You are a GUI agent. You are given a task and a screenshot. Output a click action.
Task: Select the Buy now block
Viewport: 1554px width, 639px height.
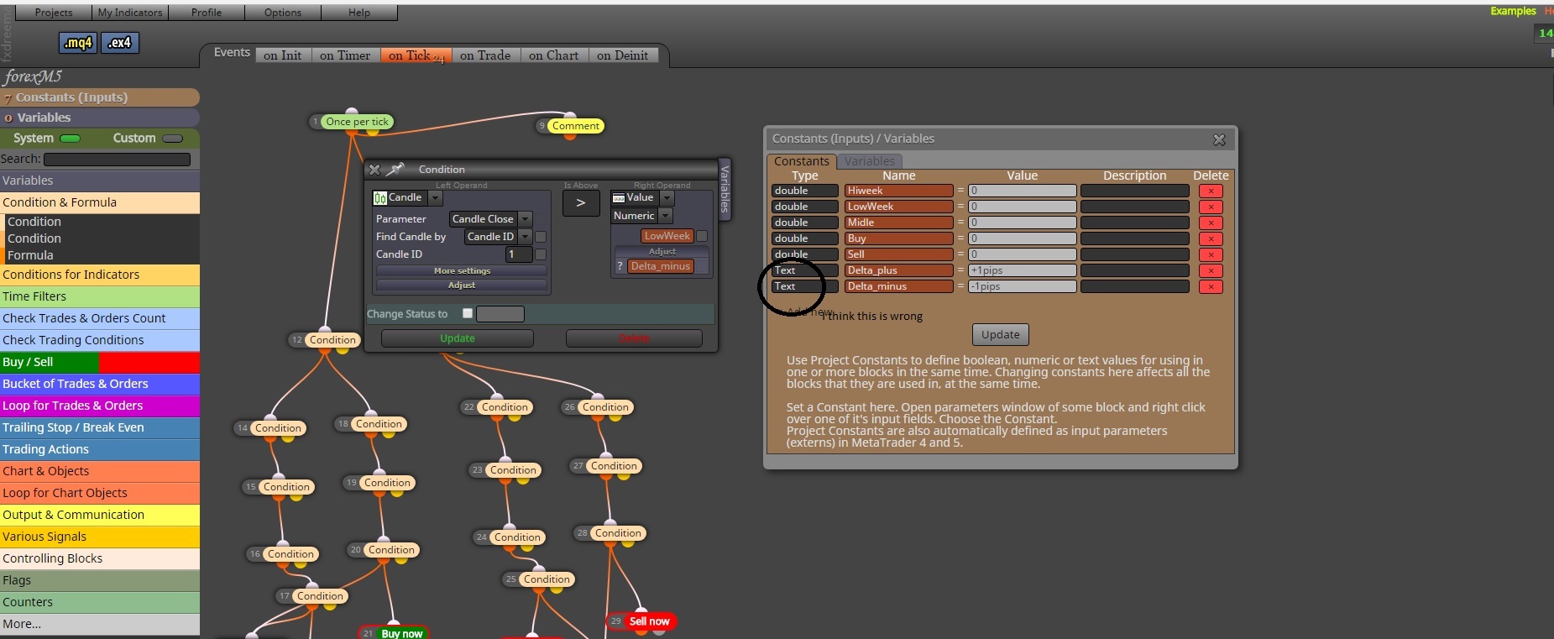pos(401,633)
